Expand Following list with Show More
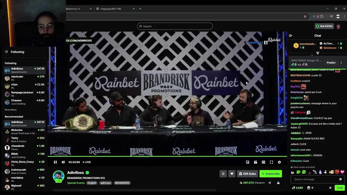 [11, 110]
